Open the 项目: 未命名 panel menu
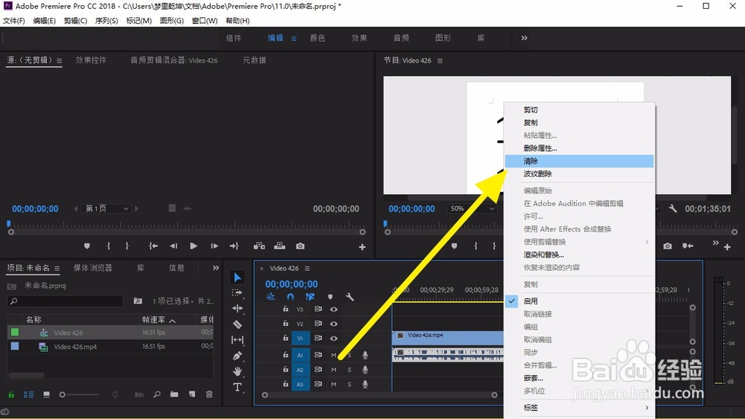The image size is (745, 419). coord(57,269)
